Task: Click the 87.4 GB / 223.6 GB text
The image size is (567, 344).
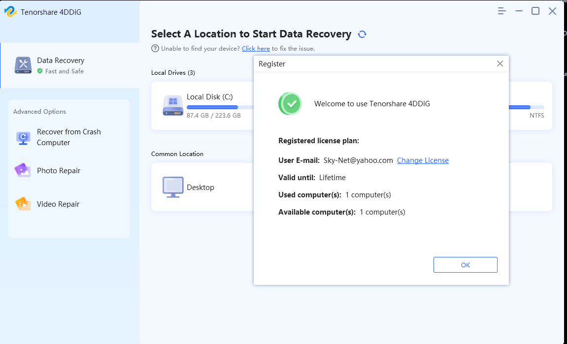Action: (214, 116)
